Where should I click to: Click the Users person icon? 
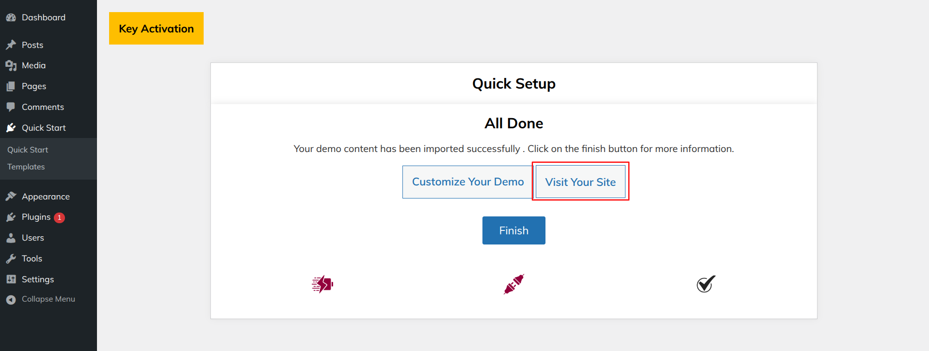click(11, 238)
